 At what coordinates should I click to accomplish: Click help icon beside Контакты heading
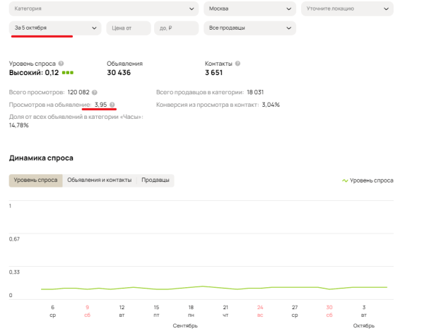tap(237, 64)
